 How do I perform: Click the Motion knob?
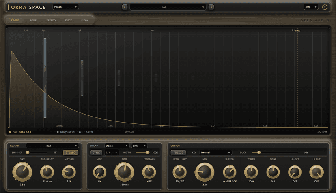tap(69, 172)
